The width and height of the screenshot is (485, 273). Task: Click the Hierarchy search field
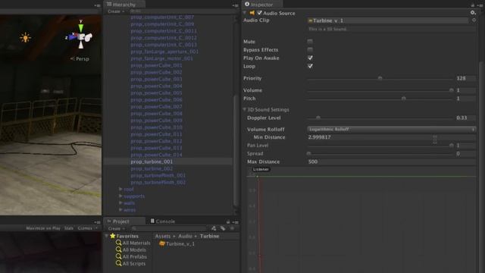(x=181, y=11)
